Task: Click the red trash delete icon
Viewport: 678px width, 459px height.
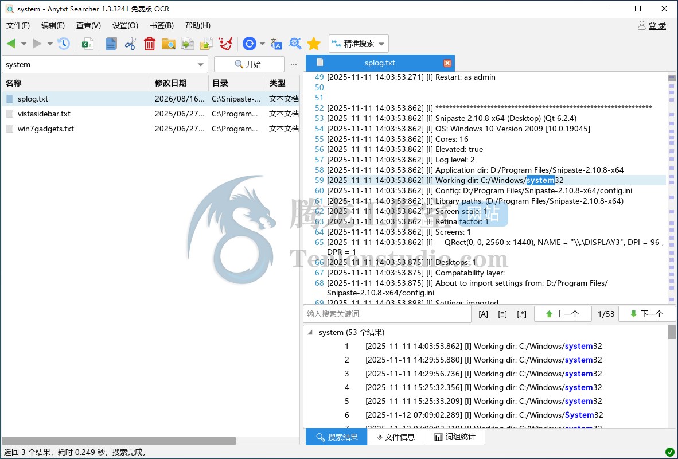Action: pos(150,44)
